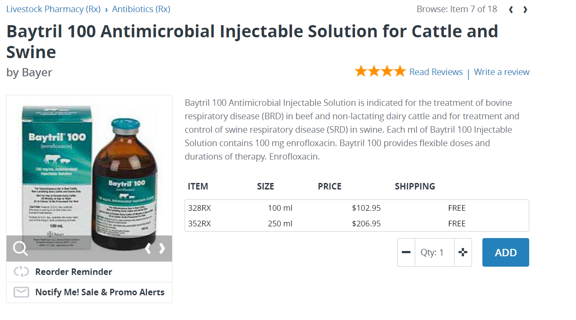Increase quantity with the plus button
Screen dimensions: 576x320
(x=463, y=252)
